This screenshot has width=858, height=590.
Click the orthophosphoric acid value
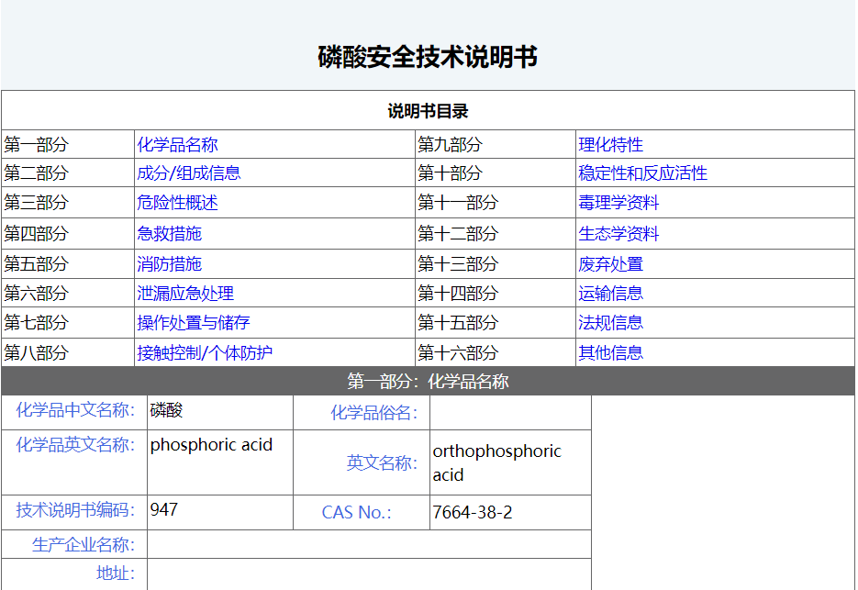click(496, 463)
